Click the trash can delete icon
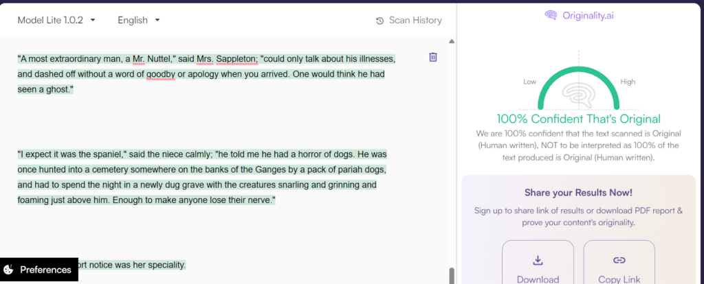Screen dimensions: 704x284 433,57
